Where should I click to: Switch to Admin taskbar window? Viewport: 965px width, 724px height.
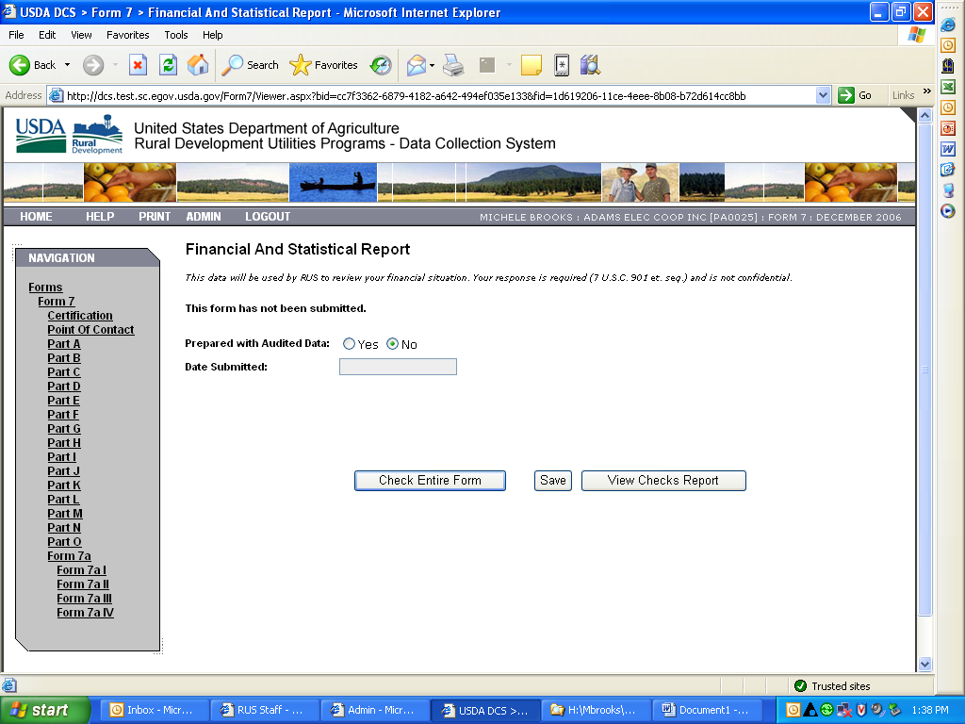(x=375, y=710)
